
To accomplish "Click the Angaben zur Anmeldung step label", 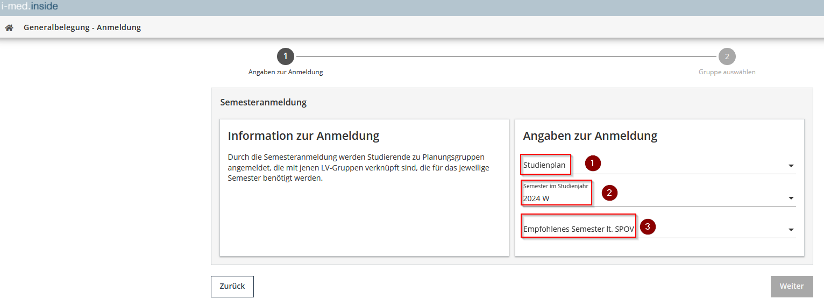I will pos(286,72).
